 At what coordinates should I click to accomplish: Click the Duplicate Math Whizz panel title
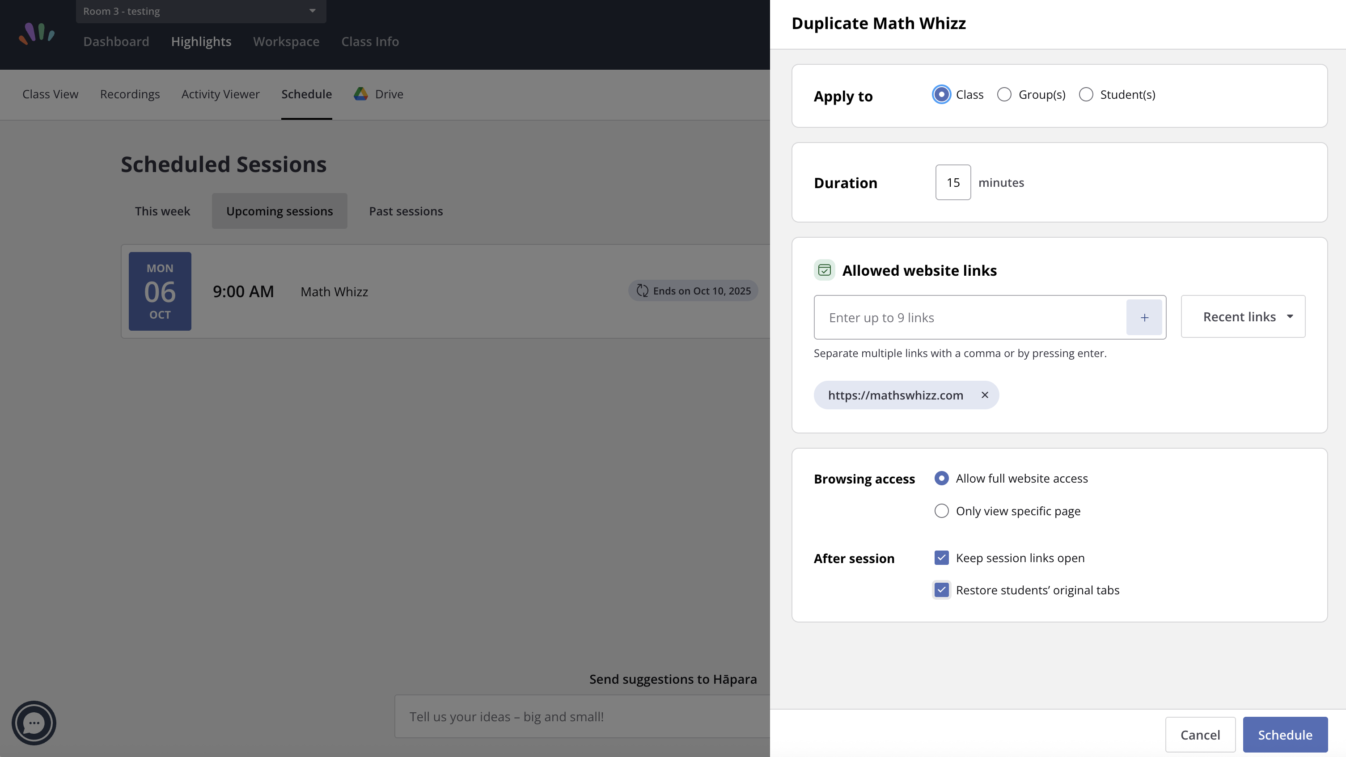(879, 24)
